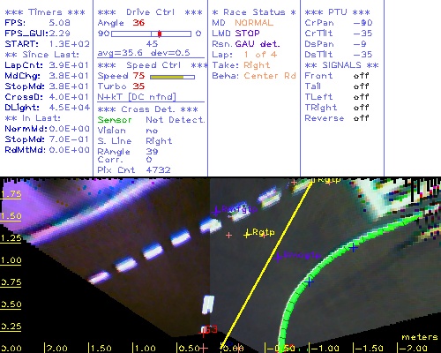This screenshot has height=353, width=441.
Task: Click the Tail signal off value
Action: coord(361,86)
